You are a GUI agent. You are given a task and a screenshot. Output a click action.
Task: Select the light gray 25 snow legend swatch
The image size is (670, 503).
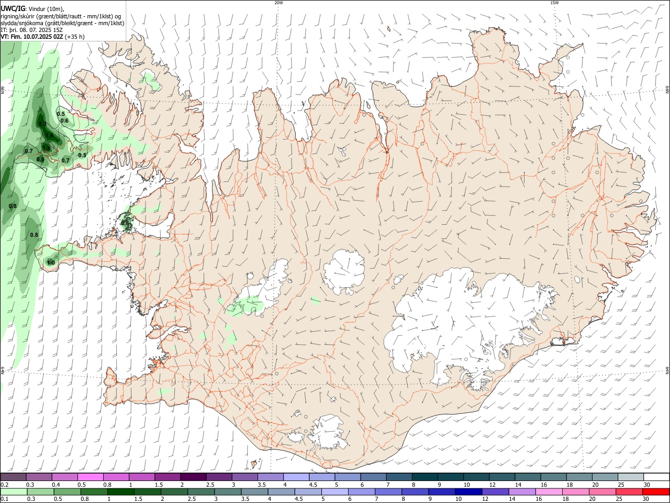pos(631,477)
